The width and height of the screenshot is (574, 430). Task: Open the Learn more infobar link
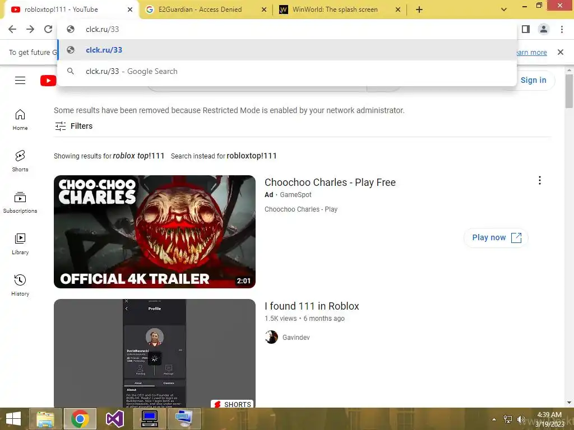(531, 52)
